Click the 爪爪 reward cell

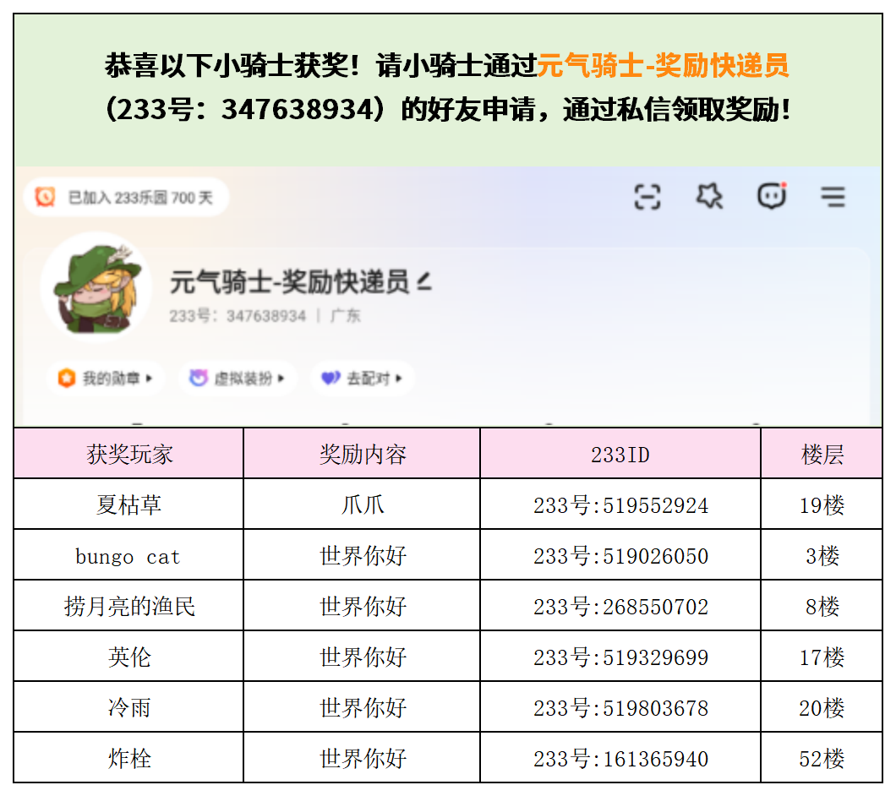(362, 505)
